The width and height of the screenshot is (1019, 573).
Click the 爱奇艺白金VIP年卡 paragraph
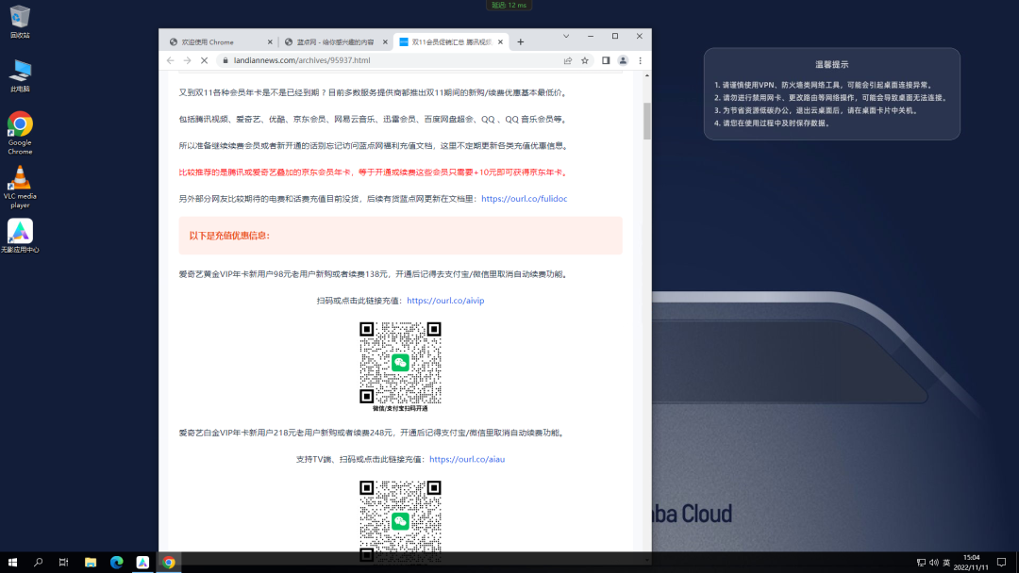[x=371, y=433]
